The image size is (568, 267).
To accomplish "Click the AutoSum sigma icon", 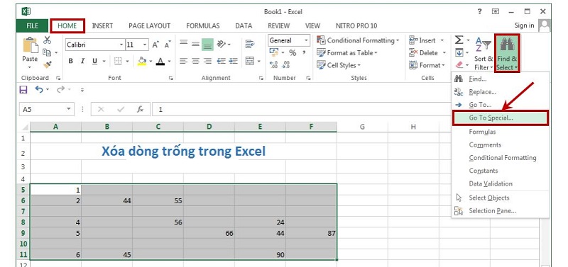I will tap(459, 40).
